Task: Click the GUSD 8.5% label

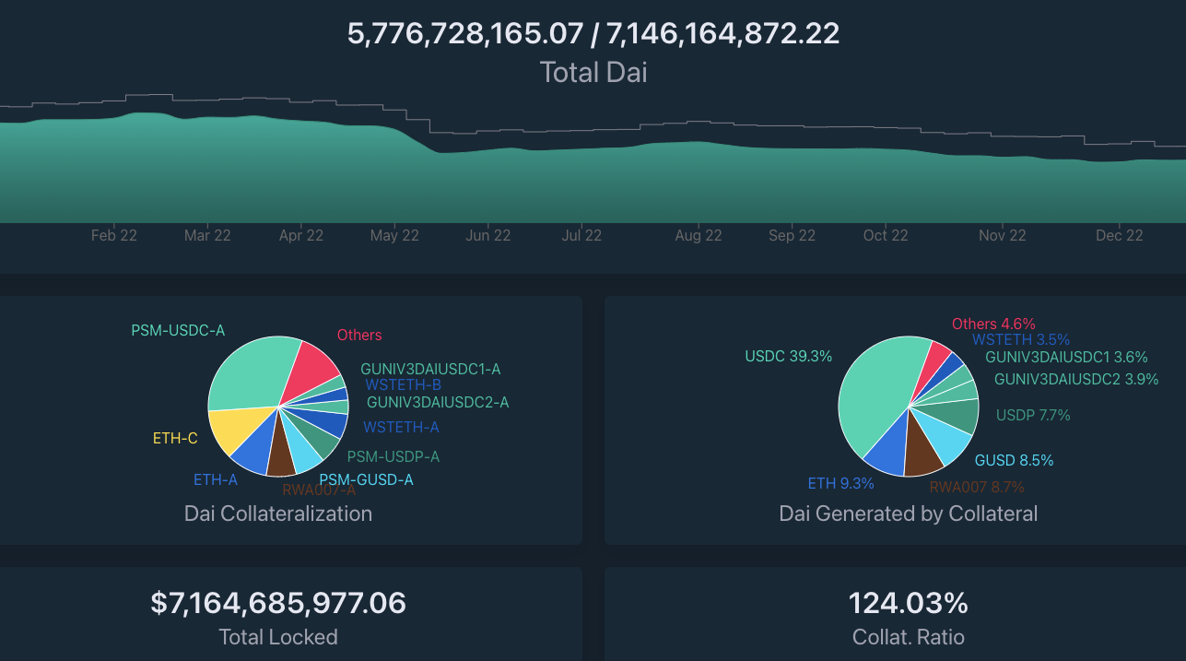Action: click(x=1015, y=460)
